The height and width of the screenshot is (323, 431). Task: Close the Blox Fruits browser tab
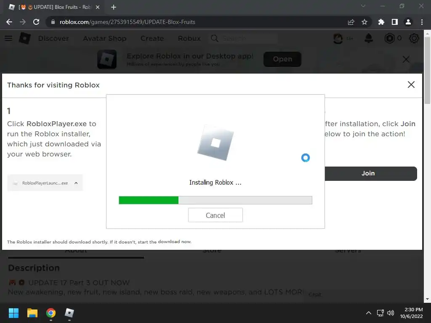98,7
